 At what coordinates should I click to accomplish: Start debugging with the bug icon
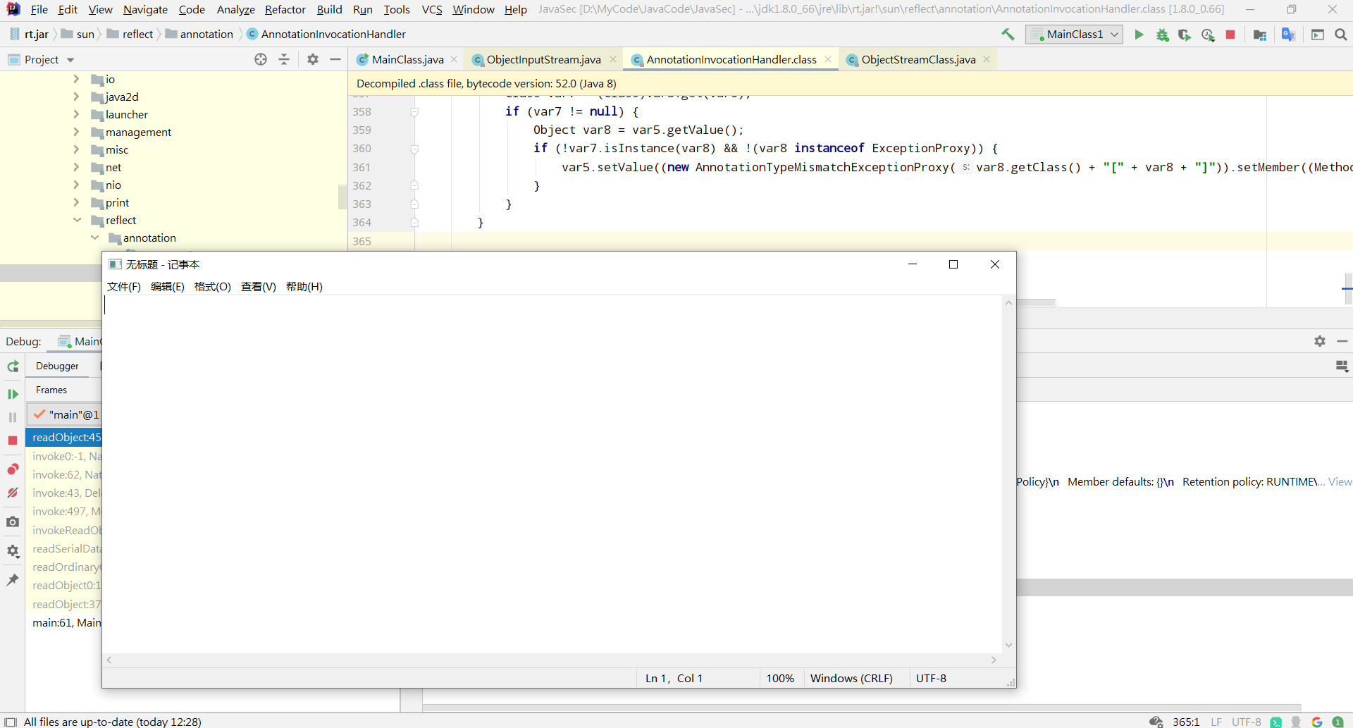(1162, 35)
